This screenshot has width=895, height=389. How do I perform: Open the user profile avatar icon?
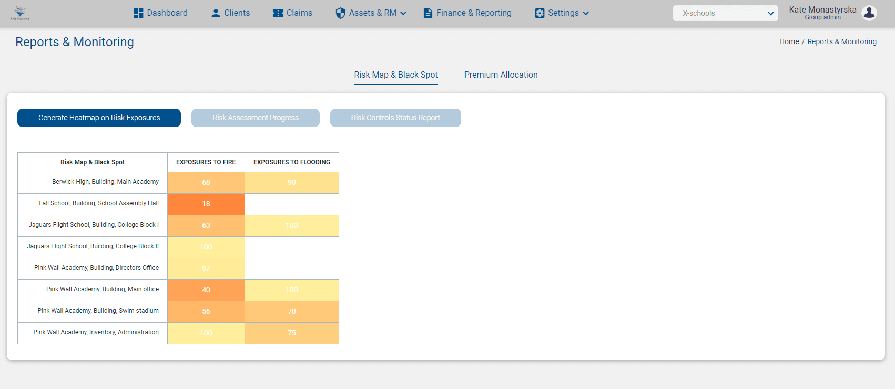pyautogui.click(x=869, y=13)
